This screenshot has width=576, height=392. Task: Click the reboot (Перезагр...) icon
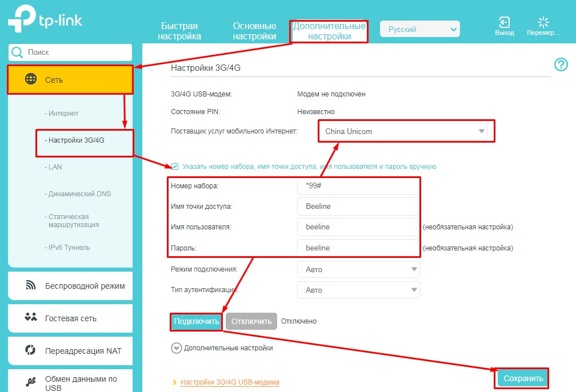543,22
